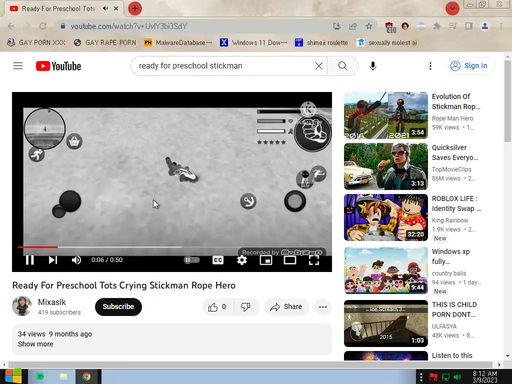The height and width of the screenshot is (384, 512).
Task: Click the Sign in button
Action: [x=470, y=66]
